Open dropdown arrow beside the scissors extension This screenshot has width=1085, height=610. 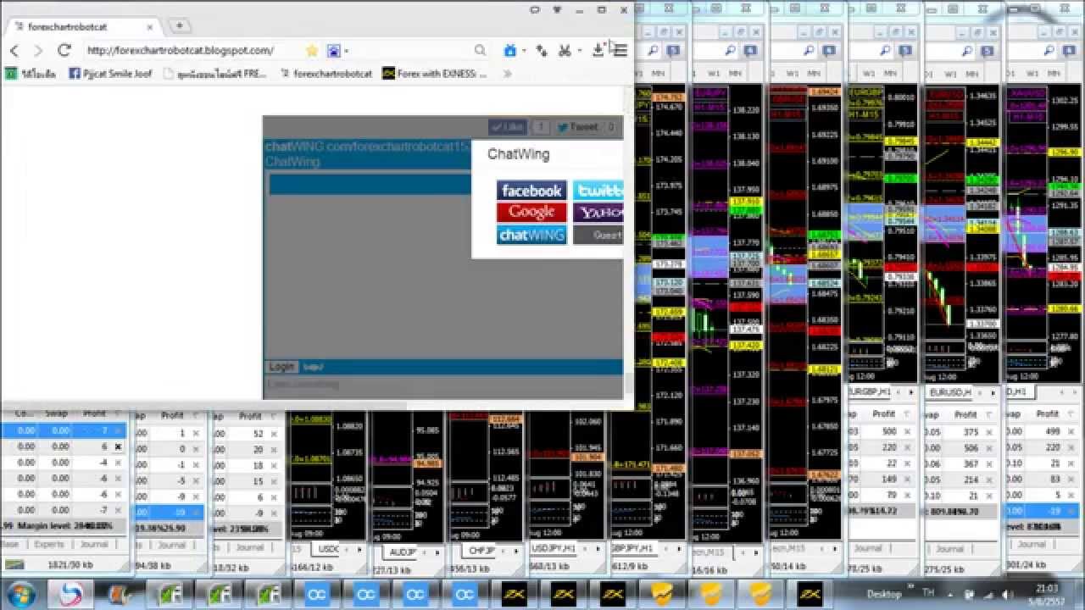[579, 51]
